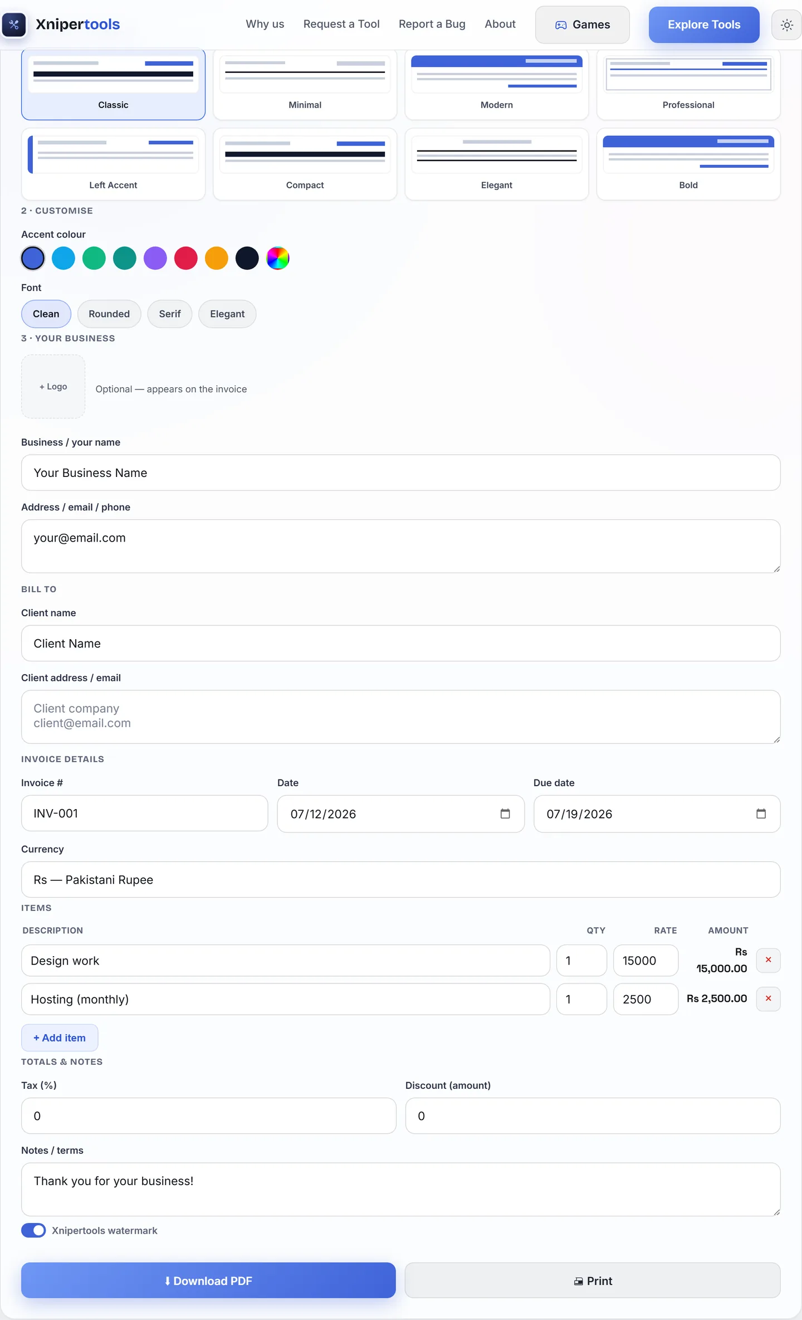The image size is (802, 1320).
Task: Select the Serif font option
Action: pyautogui.click(x=170, y=314)
